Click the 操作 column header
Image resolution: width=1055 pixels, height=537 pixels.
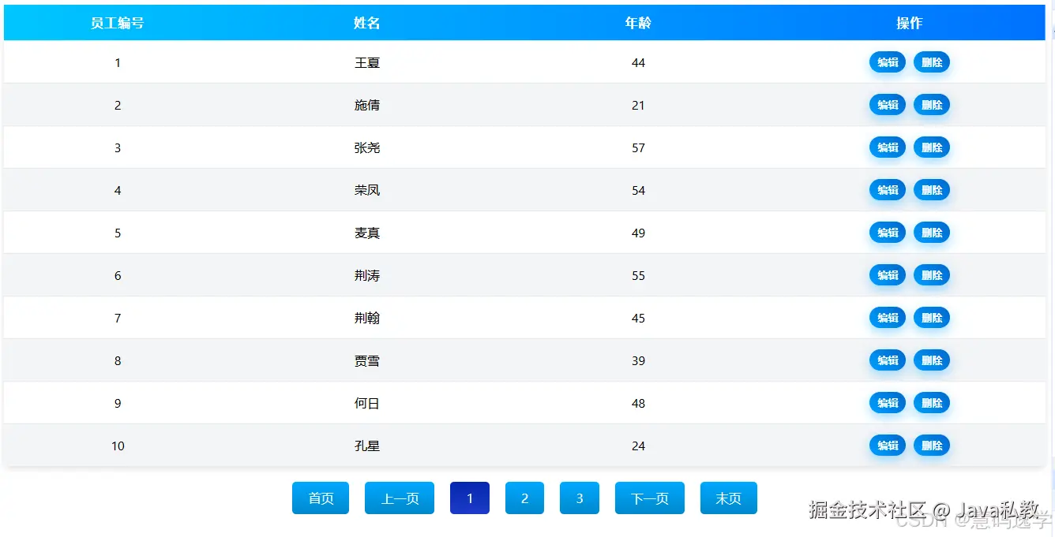coord(910,23)
